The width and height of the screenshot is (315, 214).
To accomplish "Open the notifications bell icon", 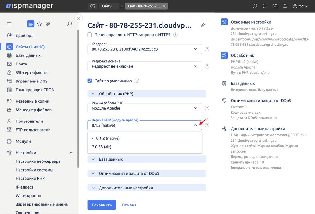I will tap(285, 6).
